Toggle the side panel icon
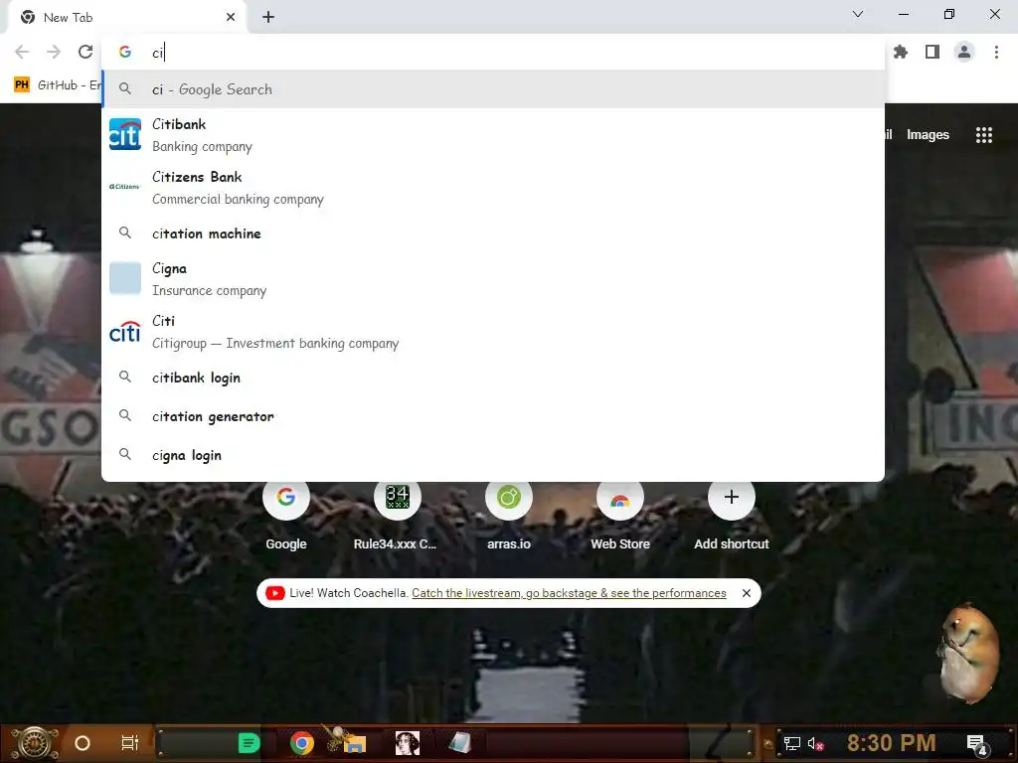Screen dimensions: 1018x763 point(933,52)
